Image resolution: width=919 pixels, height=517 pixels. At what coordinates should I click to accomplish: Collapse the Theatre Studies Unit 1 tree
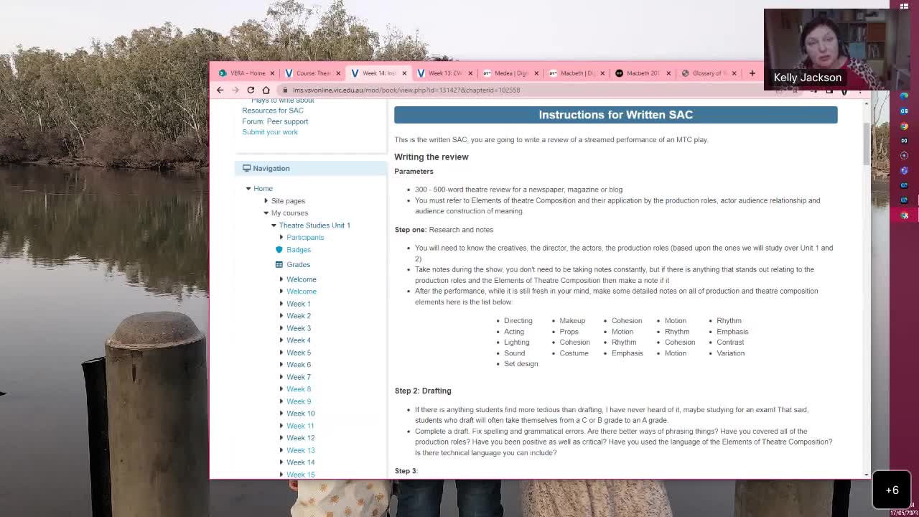pyautogui.click(x=273, y=225)
